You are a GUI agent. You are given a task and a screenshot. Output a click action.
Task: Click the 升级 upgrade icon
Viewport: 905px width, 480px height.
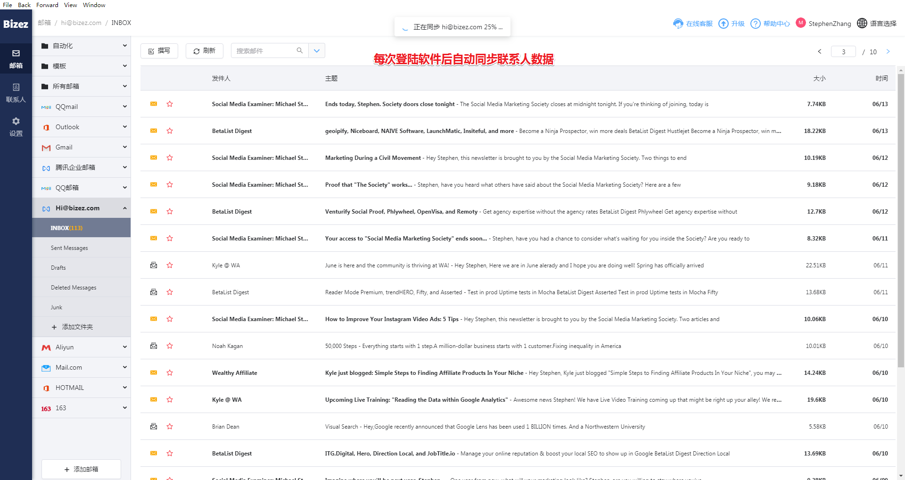pyautogui.click(x=724, y=24)
